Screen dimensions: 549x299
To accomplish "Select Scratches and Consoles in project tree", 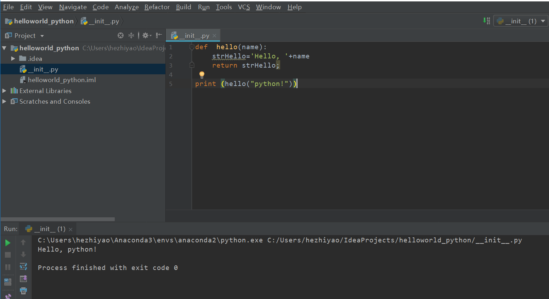I will point(83,102).
